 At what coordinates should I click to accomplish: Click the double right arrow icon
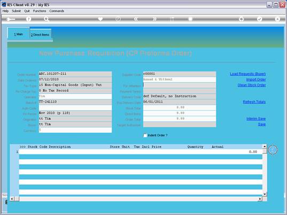(154, 19)
